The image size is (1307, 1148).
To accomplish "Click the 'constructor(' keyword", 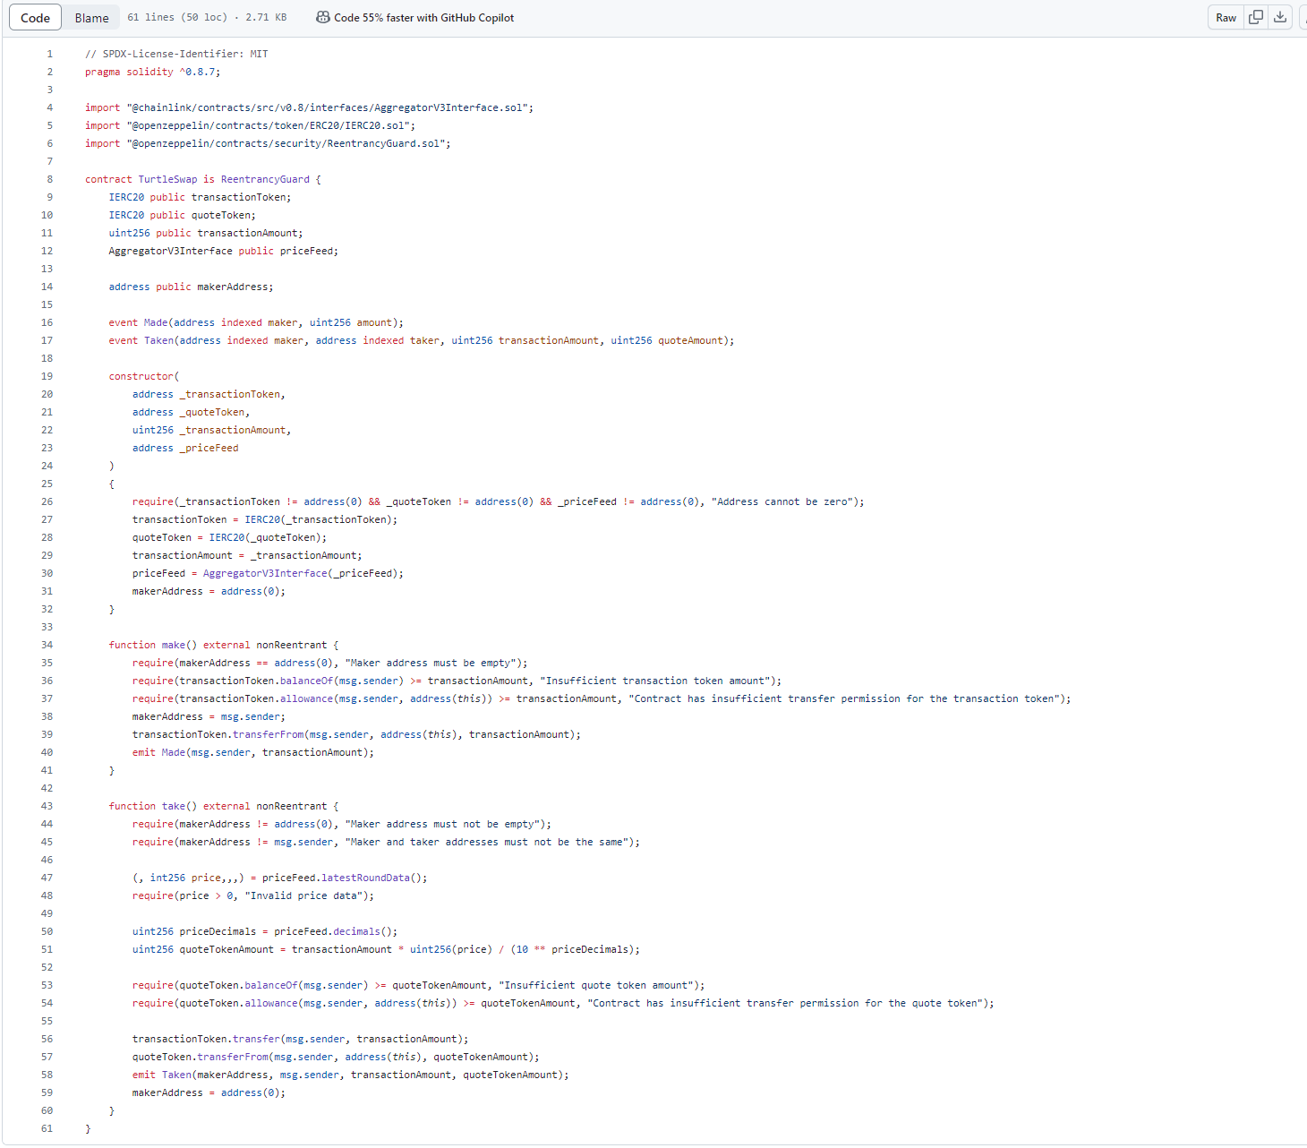I will click(144, 376).
